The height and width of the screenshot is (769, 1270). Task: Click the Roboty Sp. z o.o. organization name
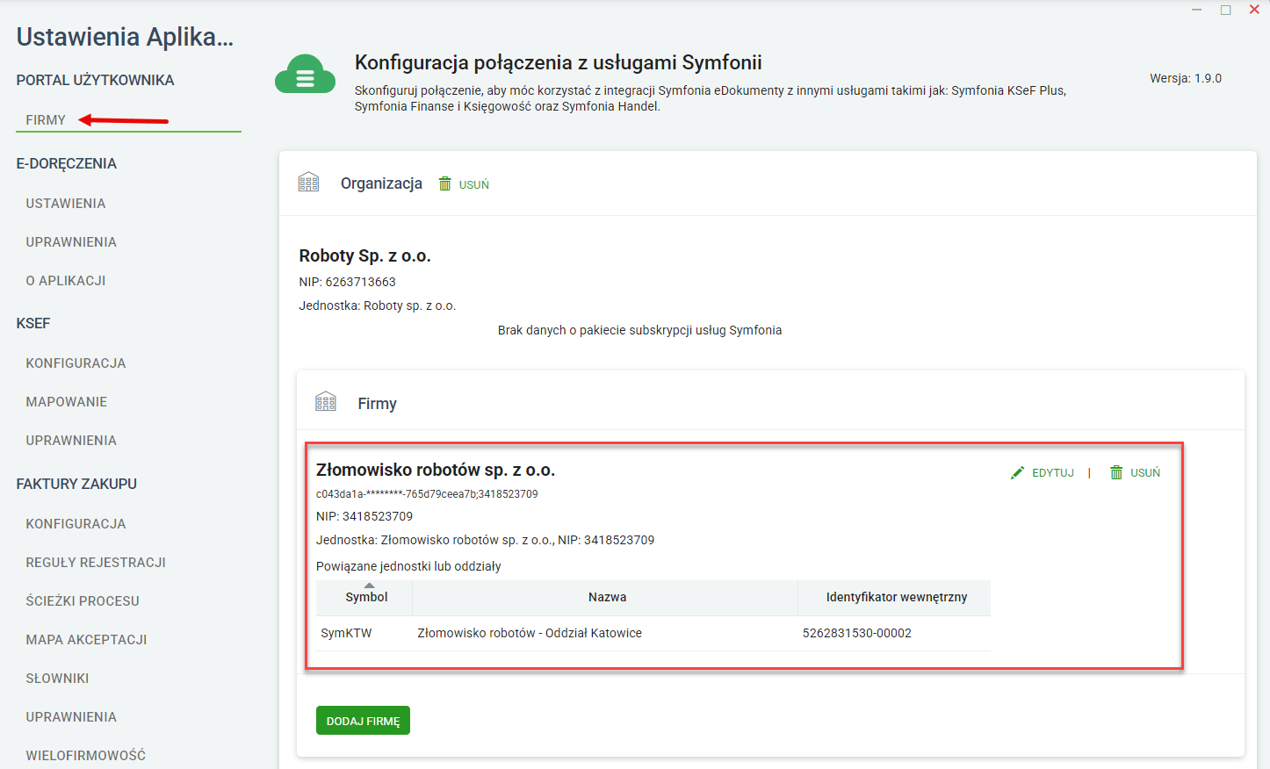pyautogui.click(x=364, y=255)
